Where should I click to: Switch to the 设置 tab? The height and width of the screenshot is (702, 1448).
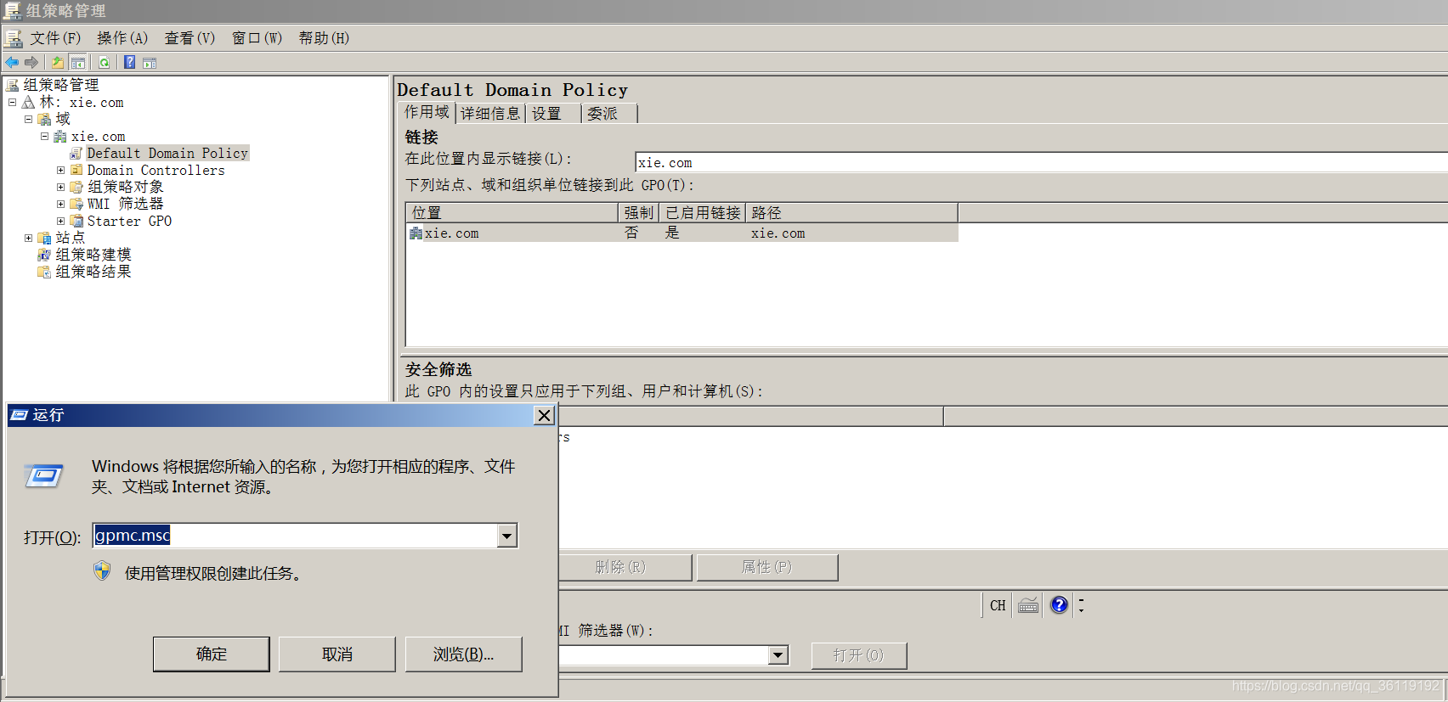[553, 114]
